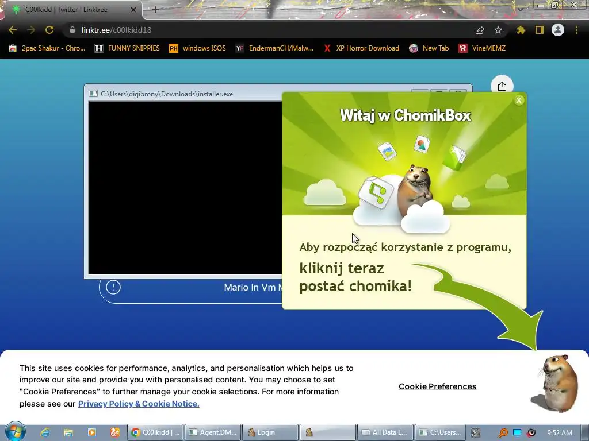Toggle the Chrome side panel
Image resolution: width=589 pixels, height=441 pixels.
click(540, 30)
